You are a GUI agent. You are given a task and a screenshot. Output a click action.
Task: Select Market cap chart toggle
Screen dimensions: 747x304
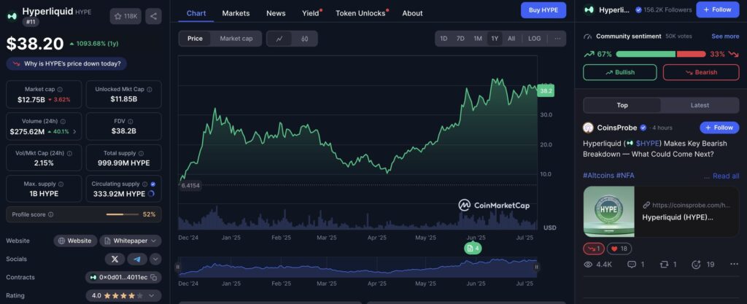(236, 39)
